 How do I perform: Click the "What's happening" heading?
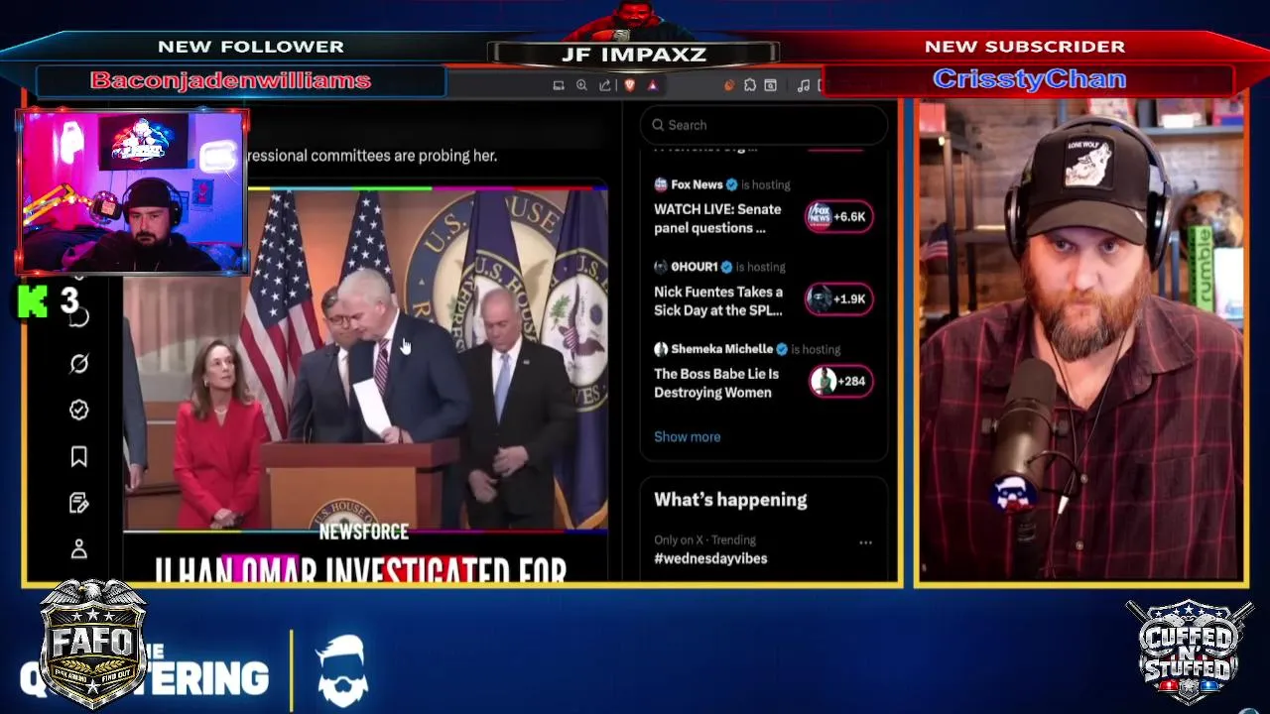tap(730, 500)
